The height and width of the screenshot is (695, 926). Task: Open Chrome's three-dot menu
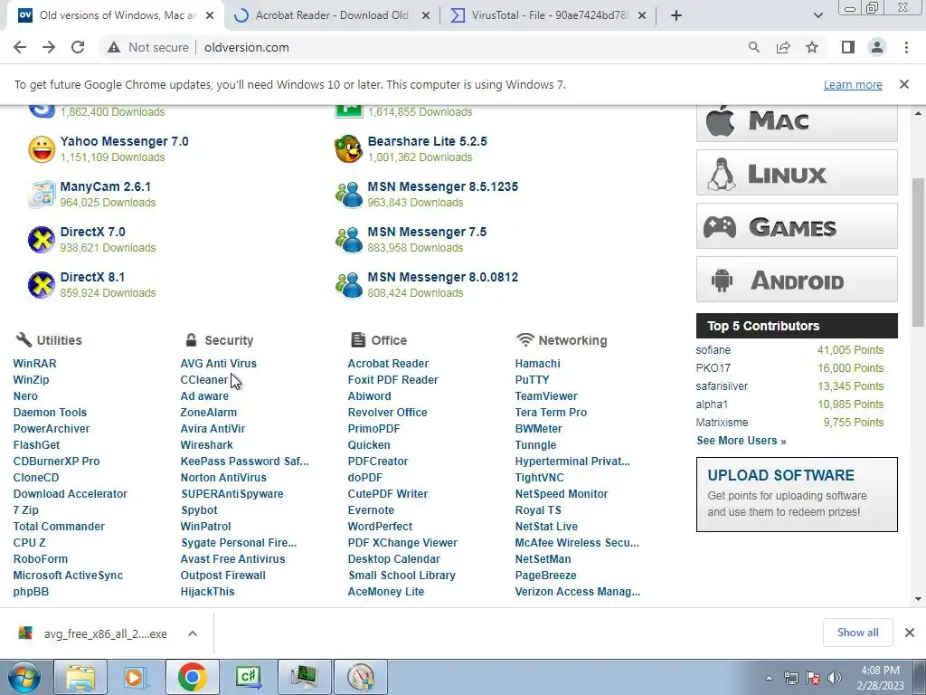(x=906, y=47)
